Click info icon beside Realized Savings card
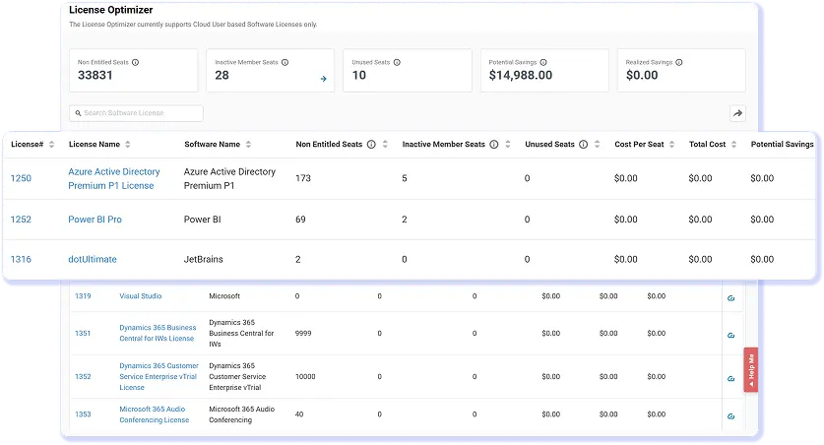This screenshot has height=445, width=824. (679, 63)
